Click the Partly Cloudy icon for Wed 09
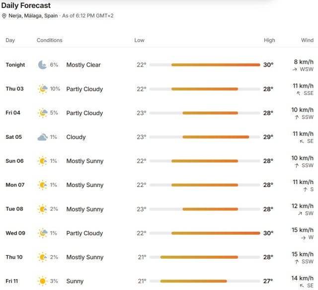The width and height of the screenshot is (318, 290). pos(43,233)
